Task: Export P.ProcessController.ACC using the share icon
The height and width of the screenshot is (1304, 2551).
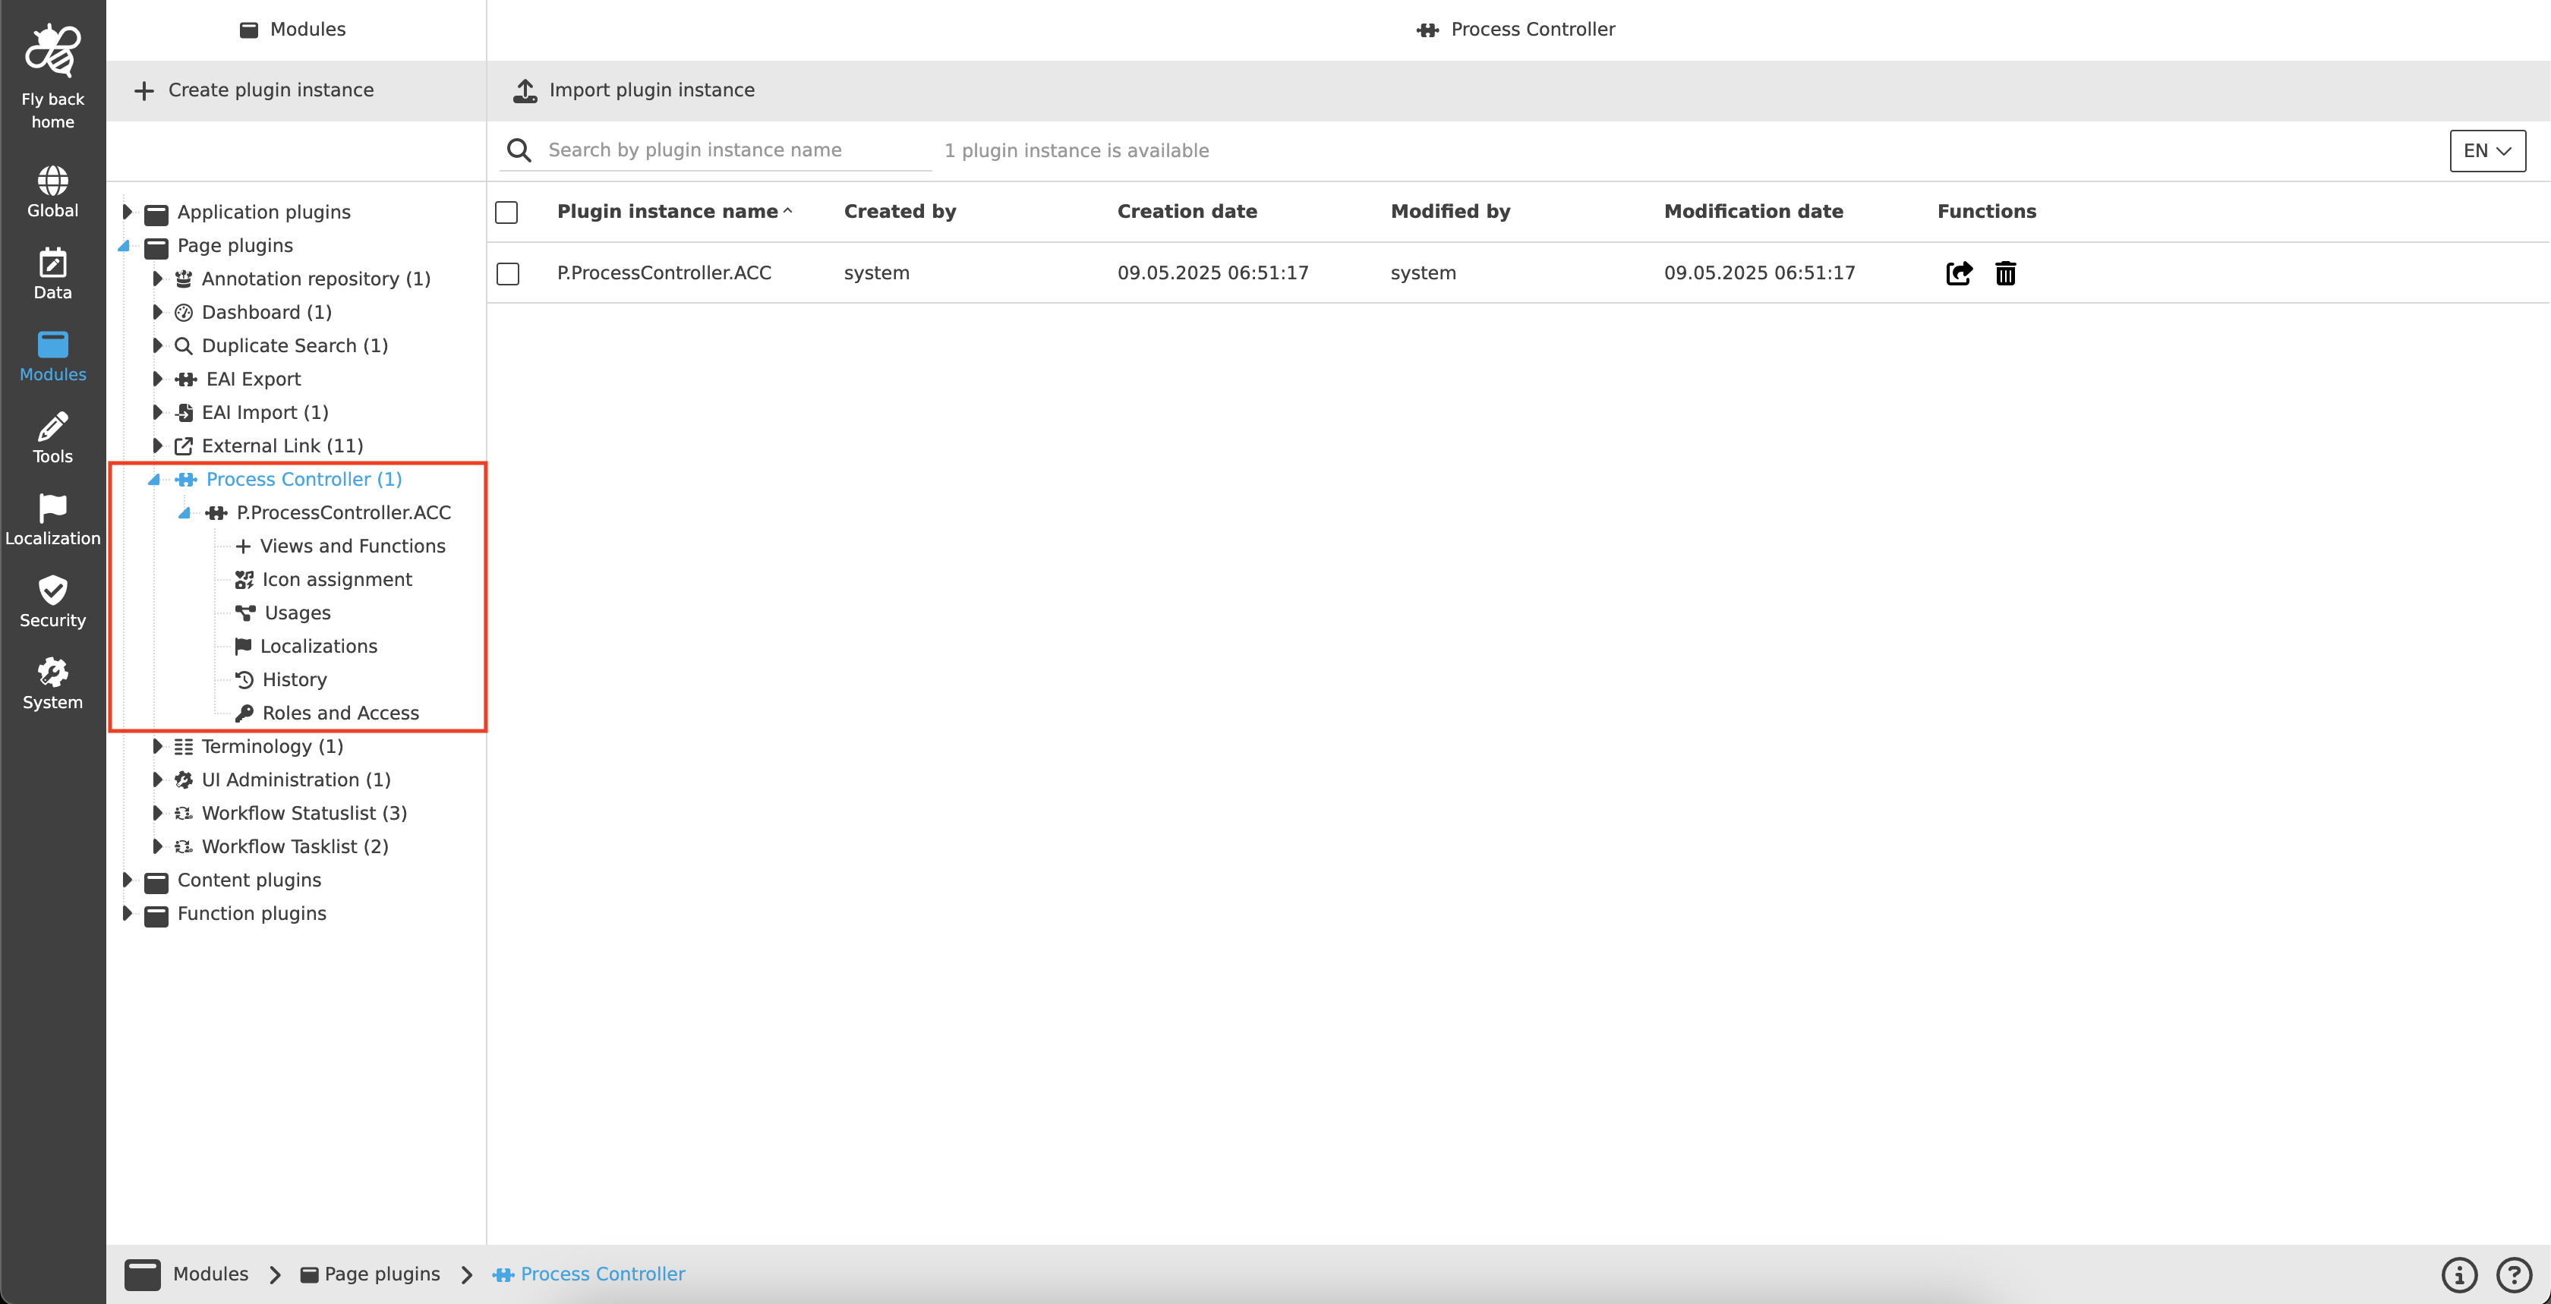Action: (x=1958, y=273)
